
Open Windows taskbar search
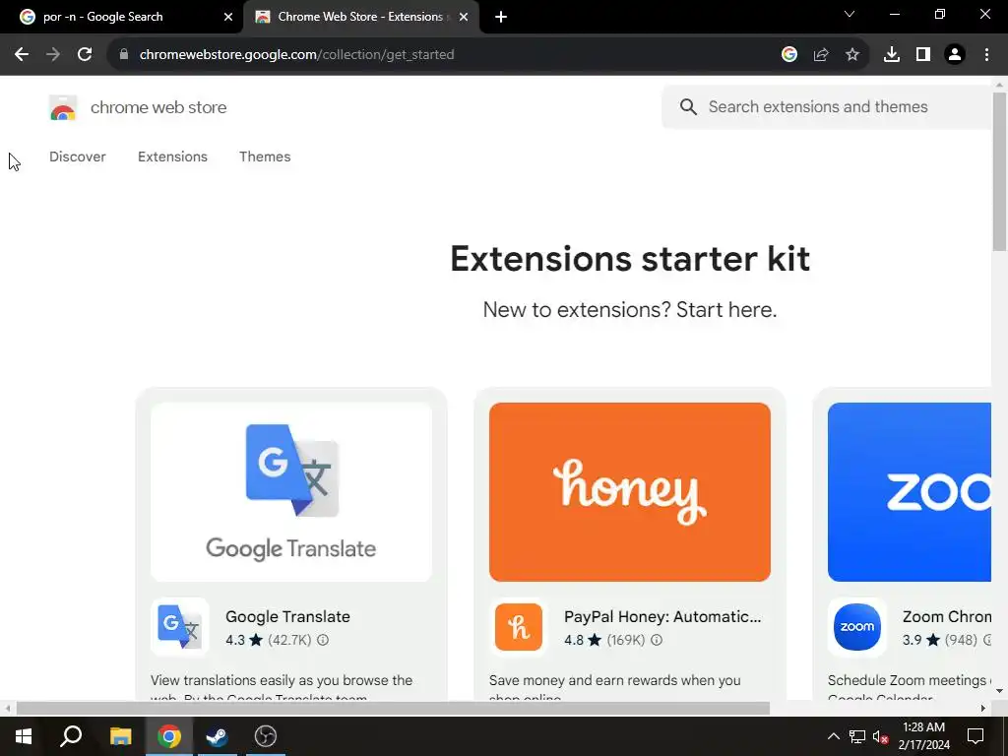(71, 736)
